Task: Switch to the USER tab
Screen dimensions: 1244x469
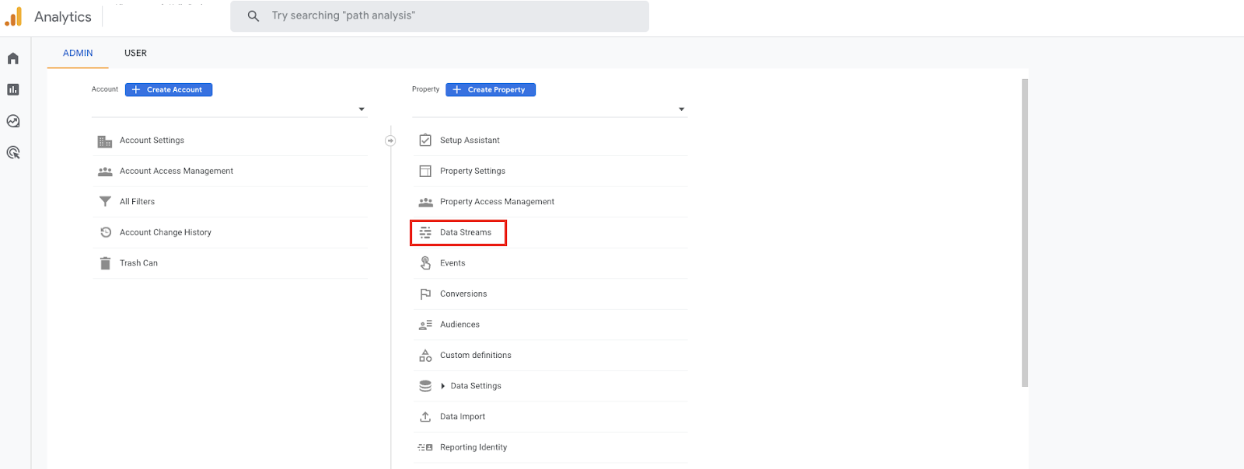Action: 135,53
